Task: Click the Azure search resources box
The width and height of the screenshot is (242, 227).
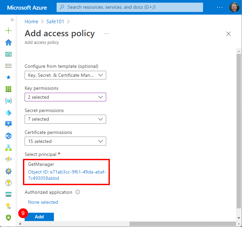Action: (130, 7)
